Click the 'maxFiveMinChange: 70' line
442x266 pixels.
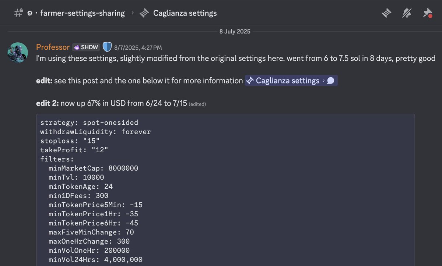tap(91, 233)
